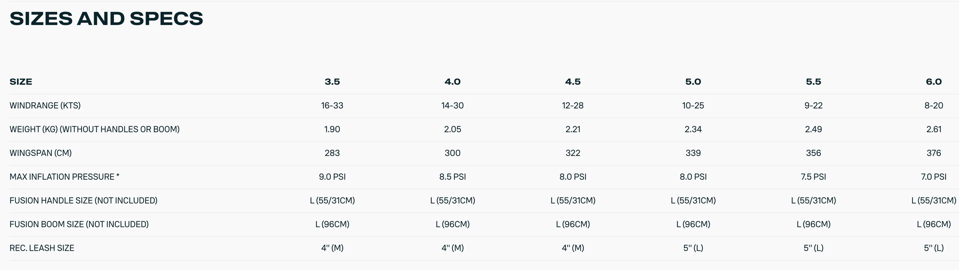Click the Fusion Boom Size row label

coord(79,224)
